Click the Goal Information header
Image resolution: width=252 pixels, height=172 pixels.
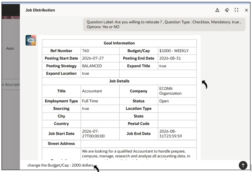(119, 43)
